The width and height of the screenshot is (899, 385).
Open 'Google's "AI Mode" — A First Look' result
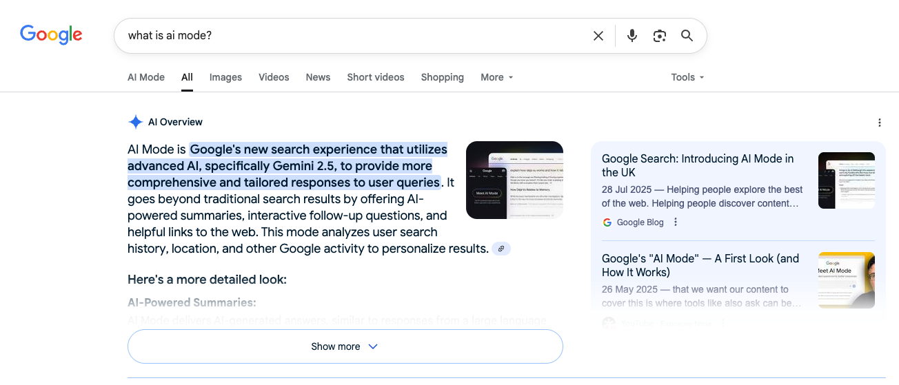click(x=700, y=265)
